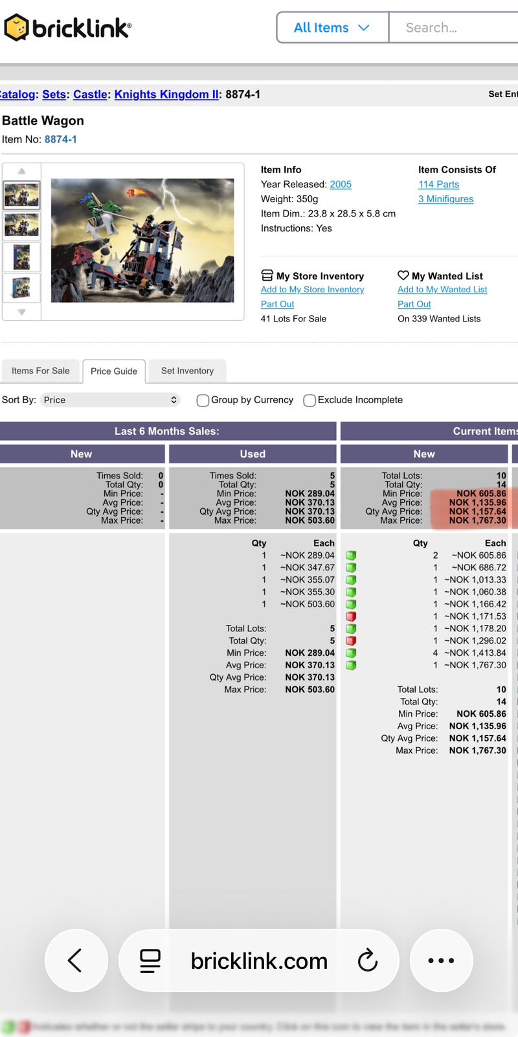Open the 3 Minifigures link
518x1037 pixels.
point(445,199)
